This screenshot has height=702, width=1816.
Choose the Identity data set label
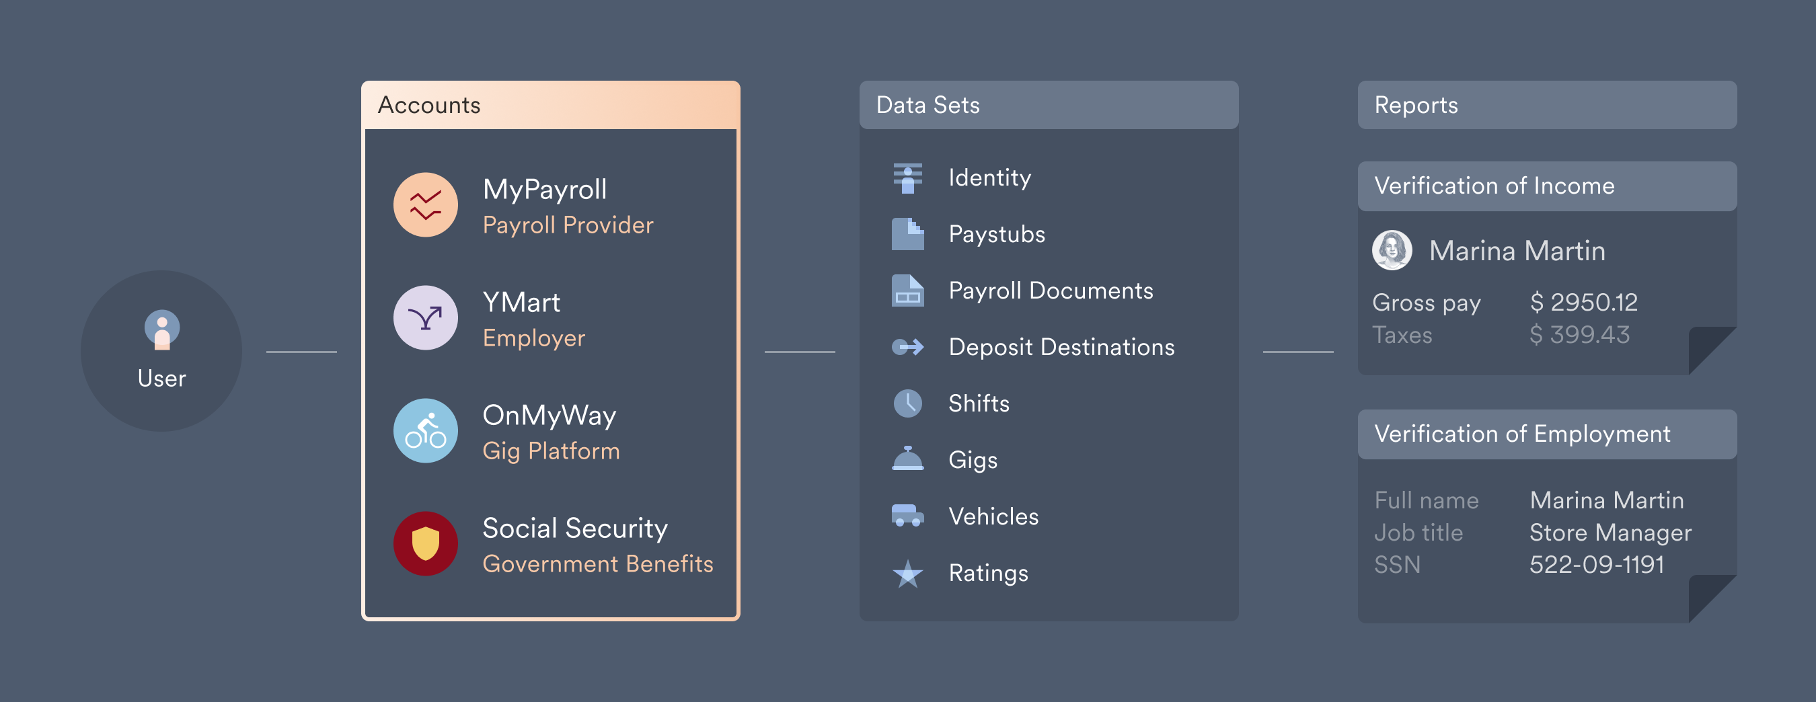[x=990, y=178]
